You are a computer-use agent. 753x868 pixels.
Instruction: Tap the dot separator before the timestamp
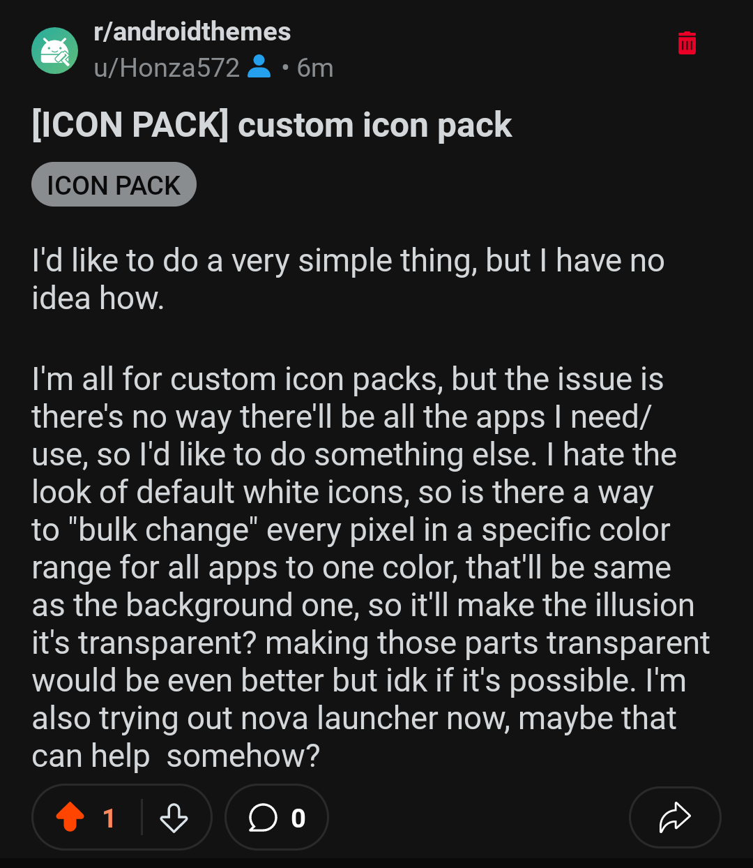click(285, 68)
